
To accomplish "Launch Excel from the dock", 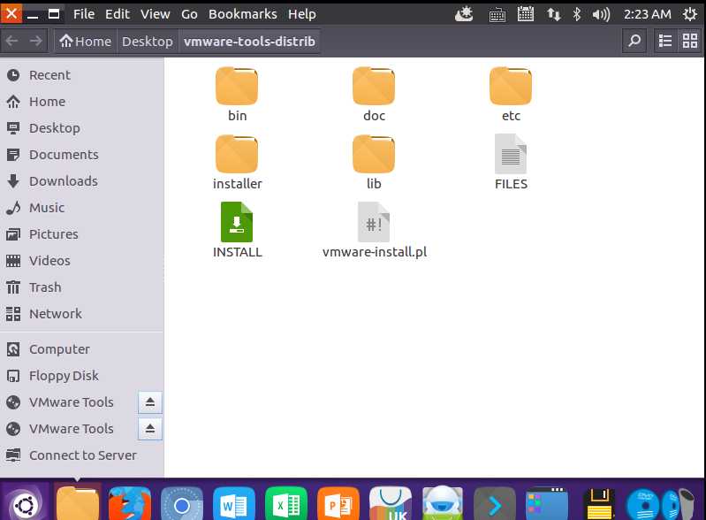I will tap(286, 504).
